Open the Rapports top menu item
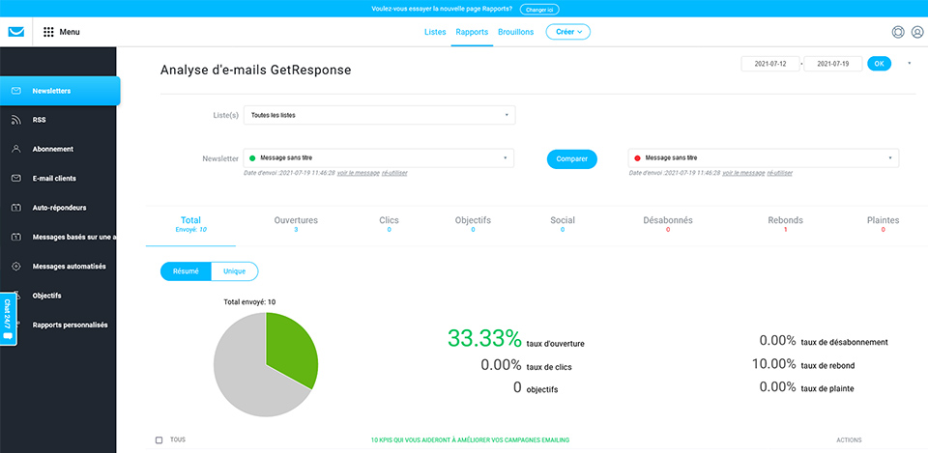Screen dimensions: 928x453 [472, 32]
